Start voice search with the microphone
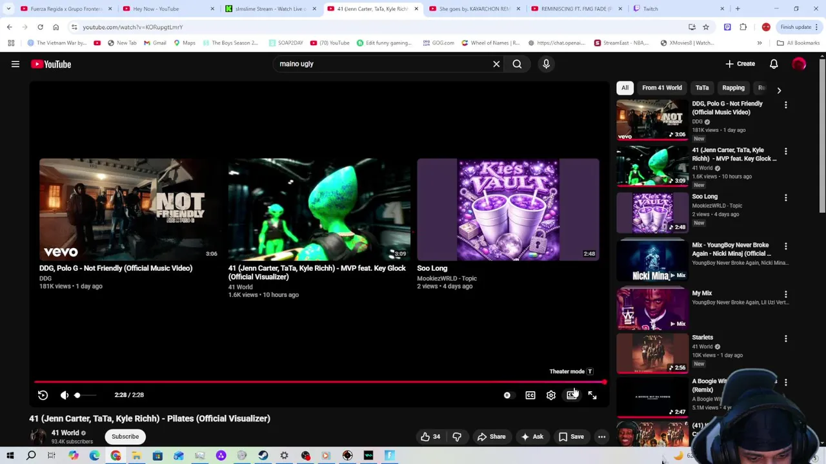 pyautogui.click(x=546, y=64)
